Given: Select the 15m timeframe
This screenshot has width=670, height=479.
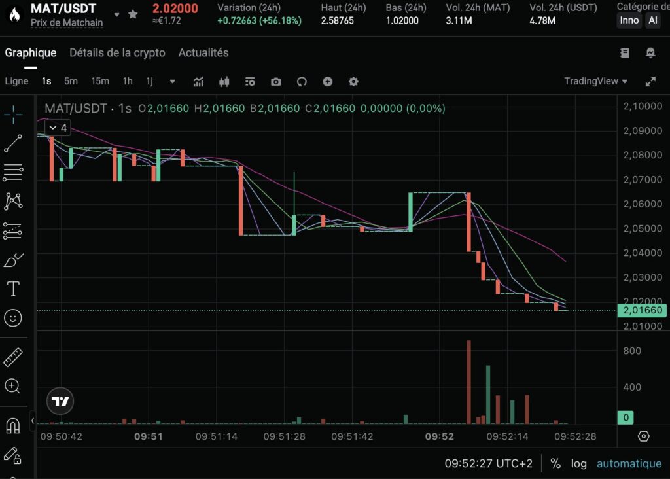Looking at the screenshot, I should click(x=99, y=81).
